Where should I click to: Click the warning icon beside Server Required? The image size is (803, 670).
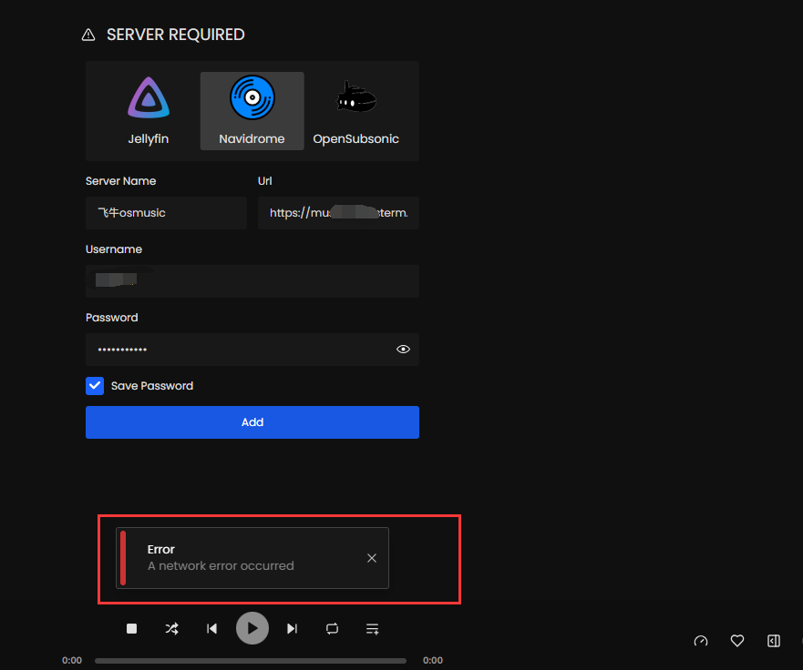[88, 35]
